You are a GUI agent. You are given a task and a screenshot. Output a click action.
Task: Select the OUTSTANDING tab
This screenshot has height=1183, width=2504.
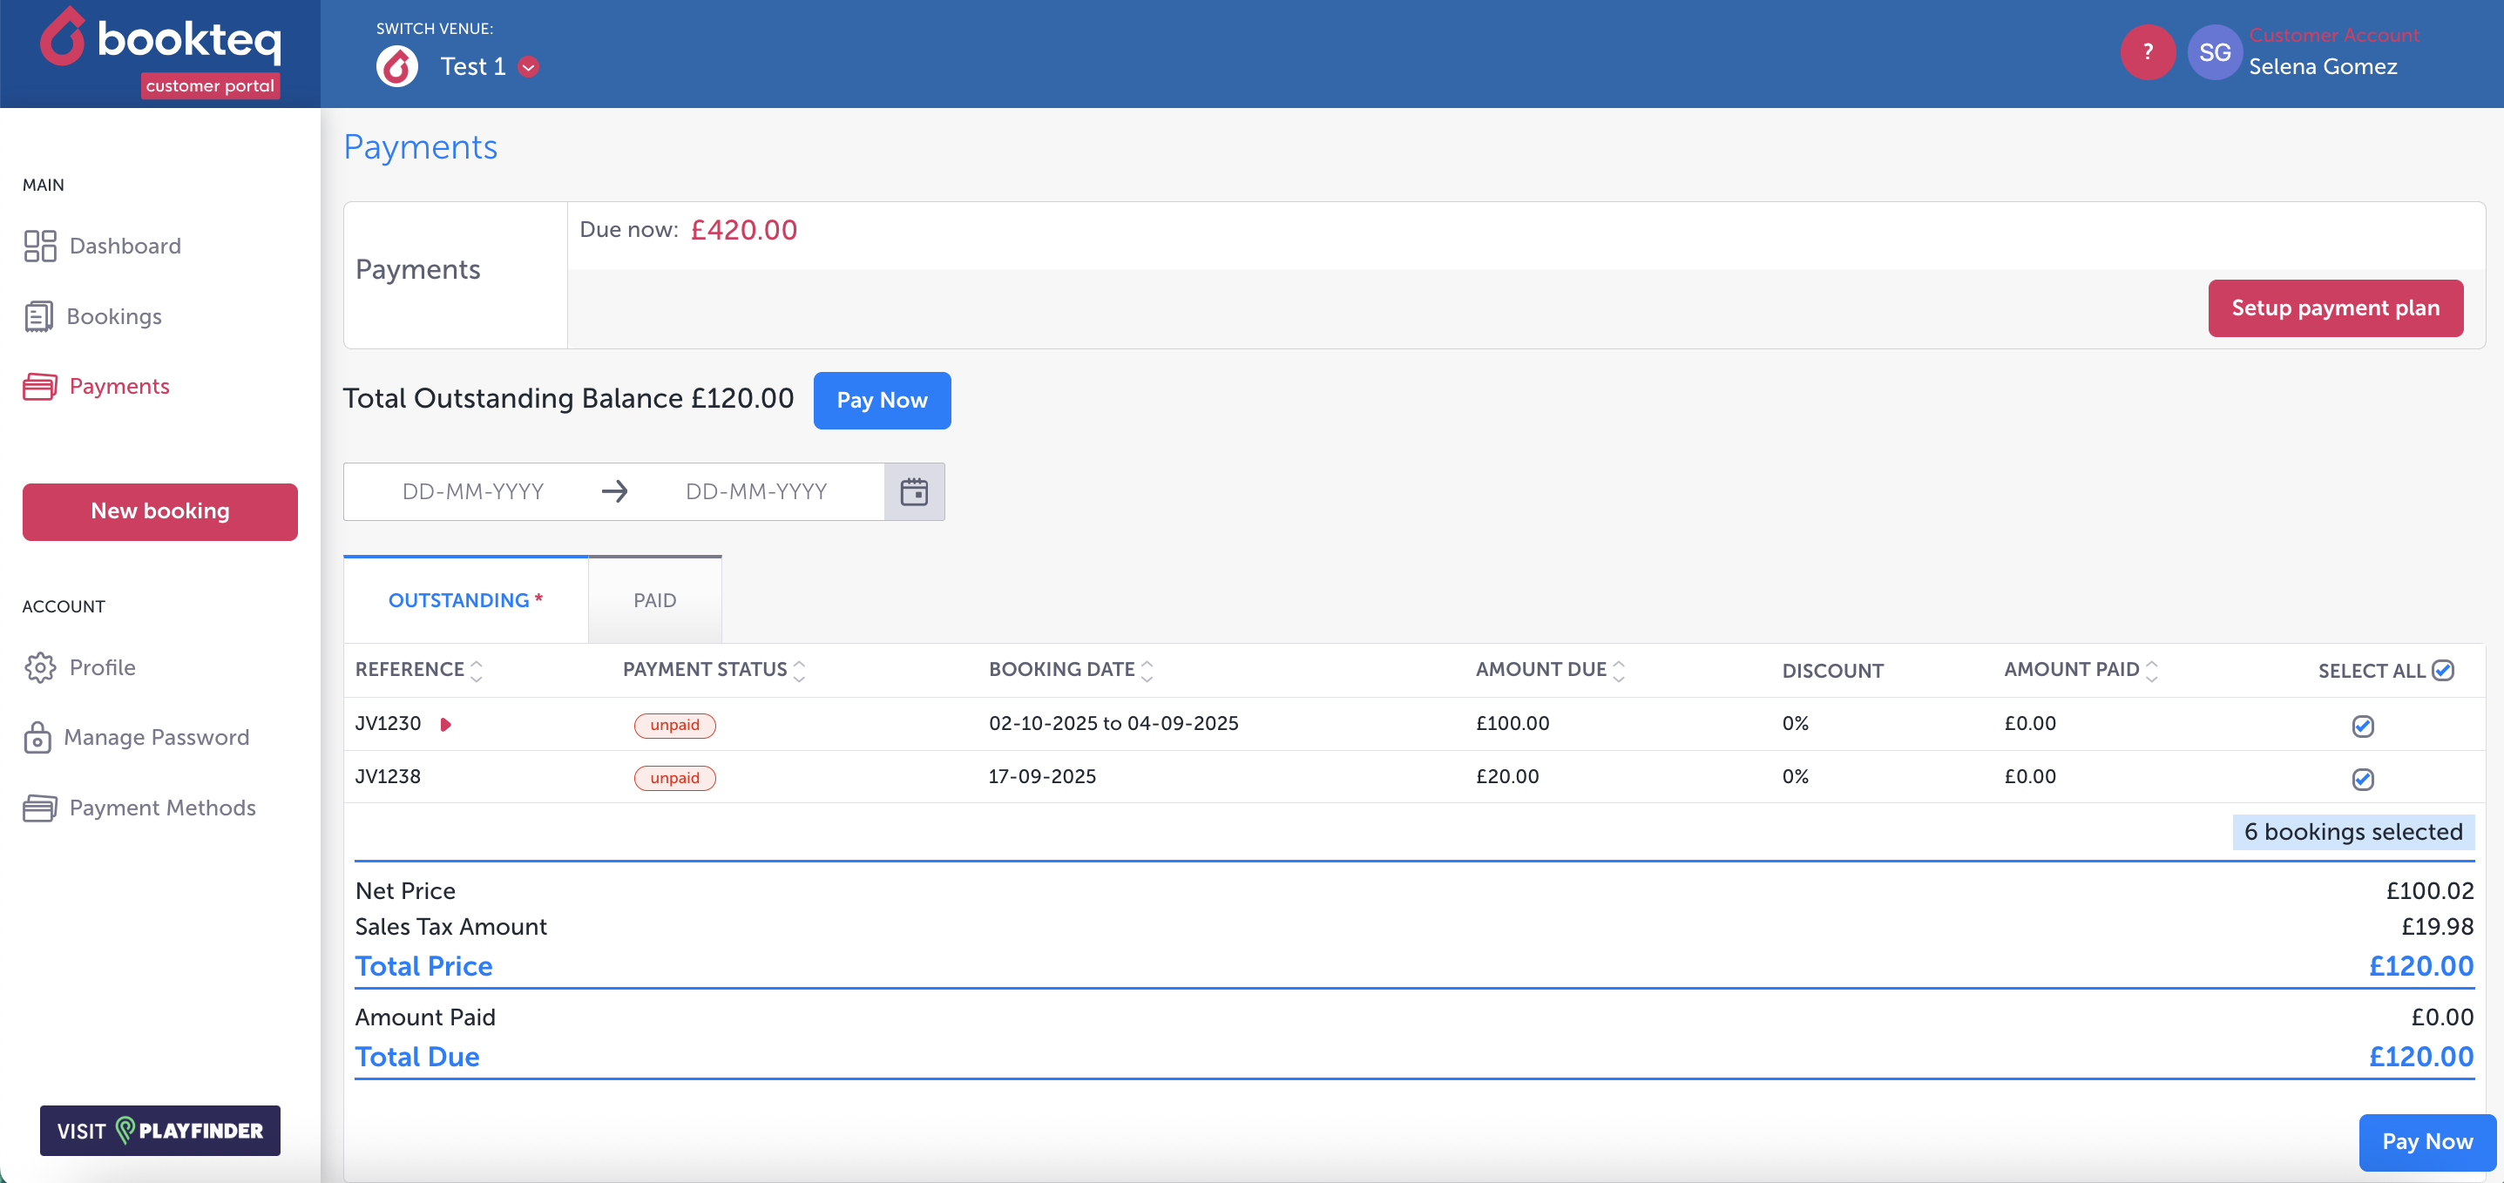click(464, 601)
